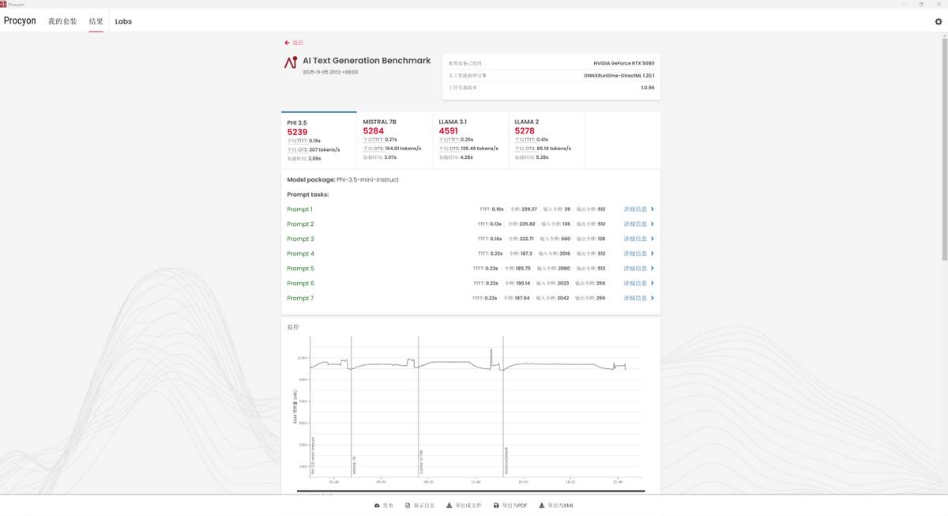
Task: Click 导出成文件 export file button
Action: (x=464, y=505)
